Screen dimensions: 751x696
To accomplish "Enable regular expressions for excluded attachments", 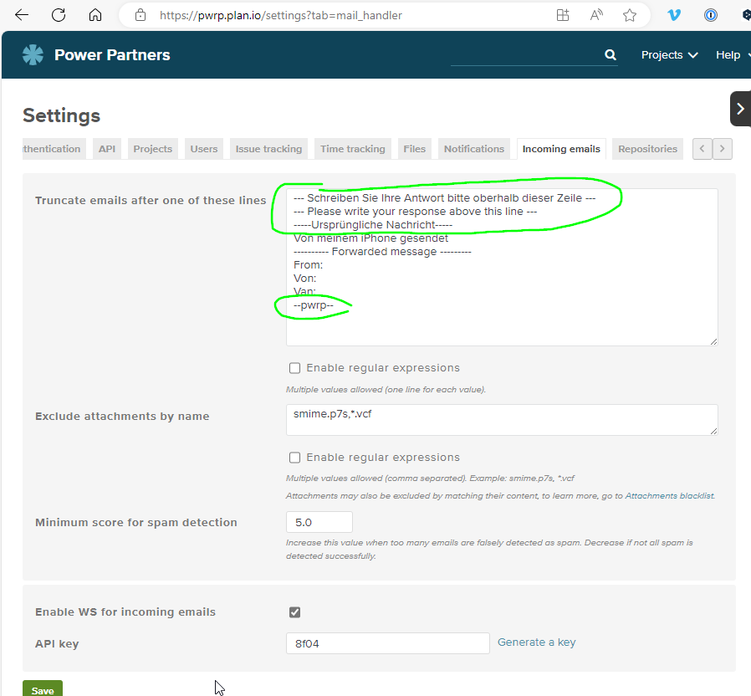I will click(294, 458).
